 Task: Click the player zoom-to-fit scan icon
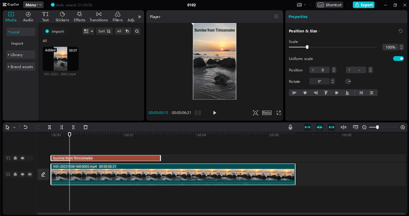click(255, 113)
